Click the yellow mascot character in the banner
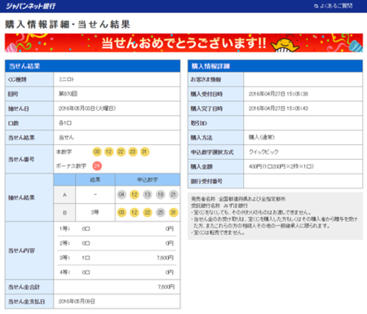Image resolution: width=367 pixels, height=314 pixels. tap(285, 44)
